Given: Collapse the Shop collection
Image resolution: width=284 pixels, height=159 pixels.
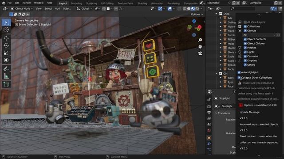Looking at the screenshot, I should point(216,14).
